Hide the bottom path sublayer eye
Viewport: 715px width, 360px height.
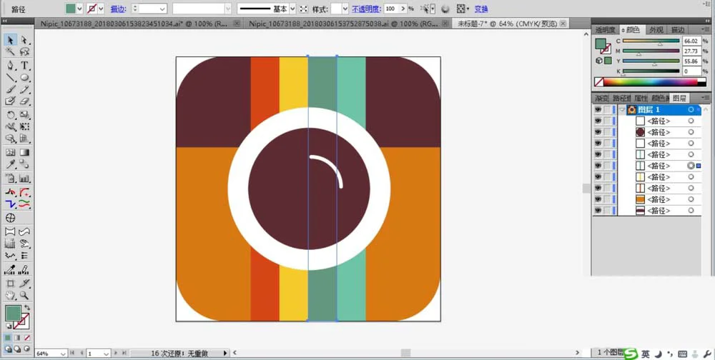598,211
